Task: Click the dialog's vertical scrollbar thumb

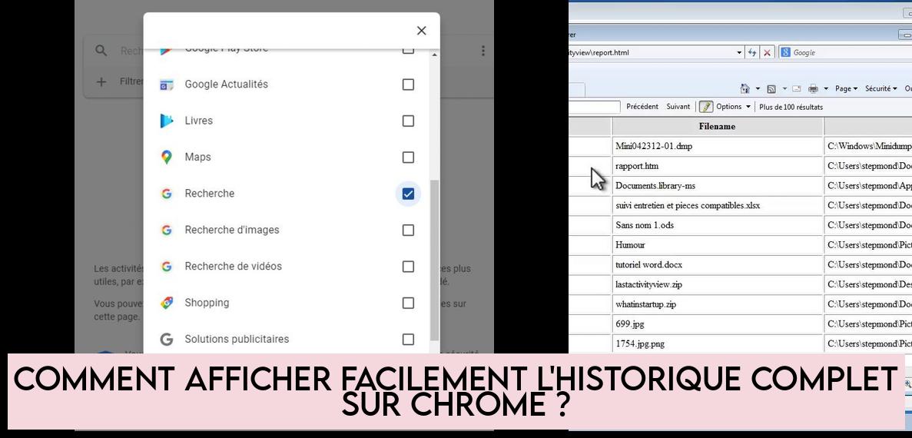Action: 434,260
